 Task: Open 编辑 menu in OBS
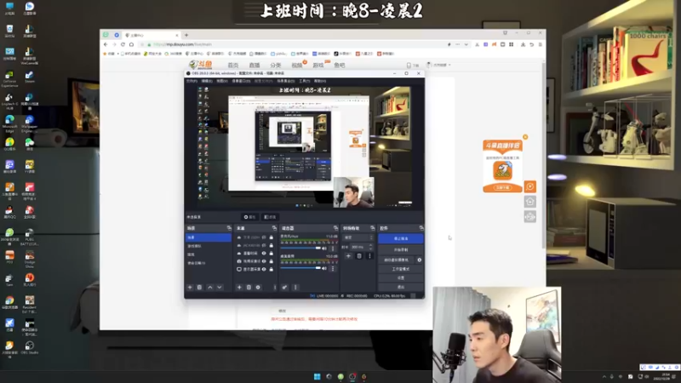coord(207,81)
